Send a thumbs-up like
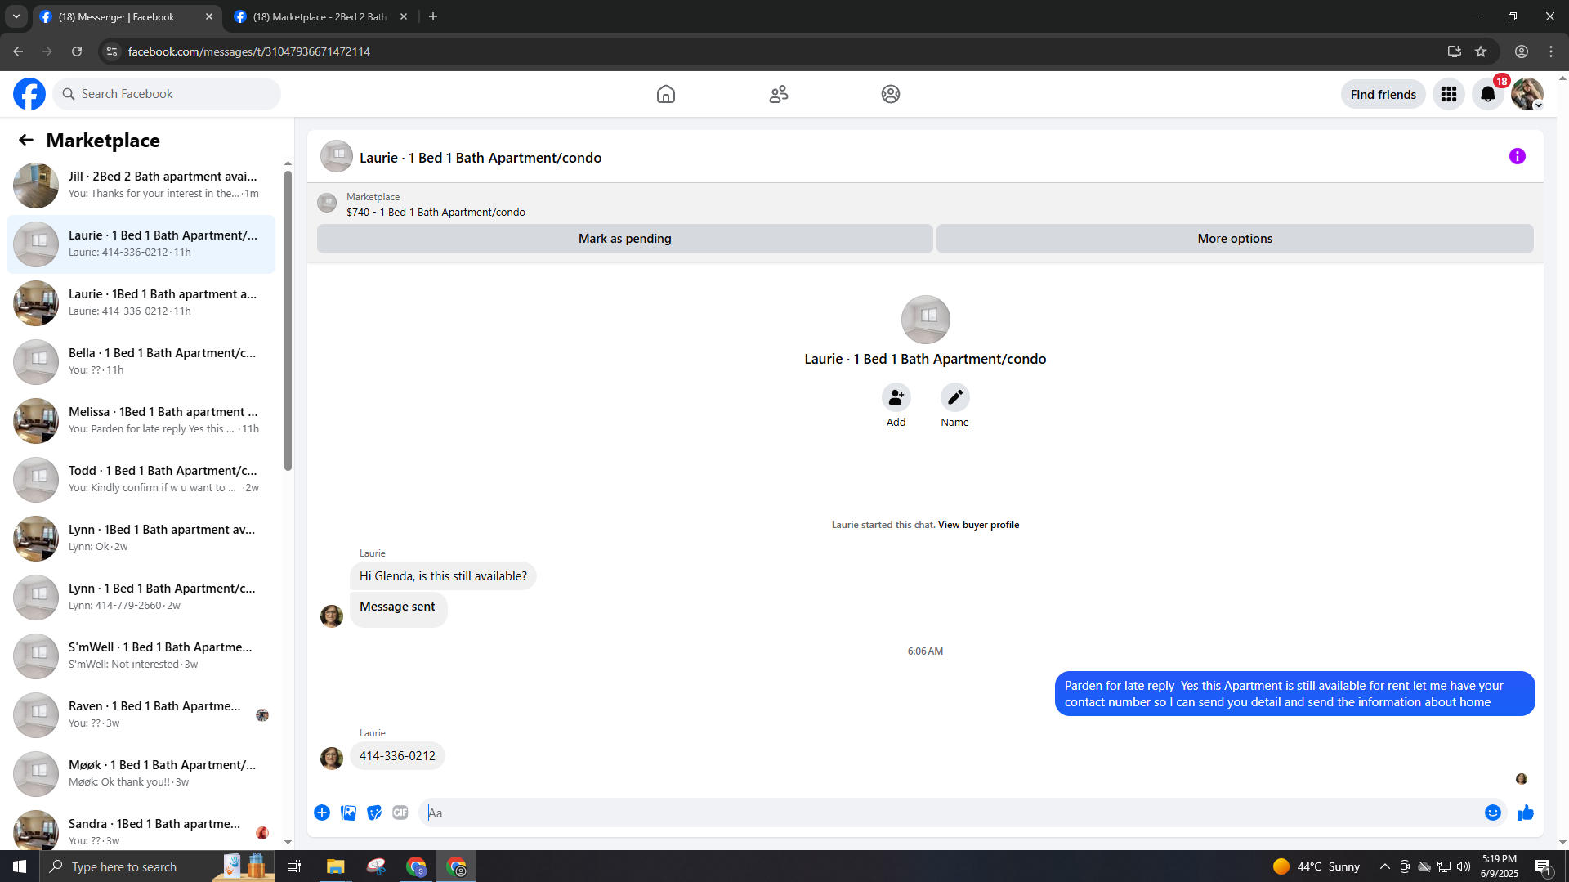The width and height of the screenshot is (1569, 882). point(1526,813)
